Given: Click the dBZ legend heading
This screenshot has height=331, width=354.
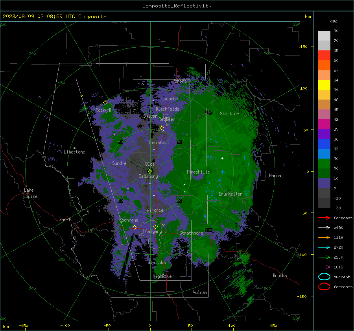Looking at the screenshot, I should tap(334, 21).
